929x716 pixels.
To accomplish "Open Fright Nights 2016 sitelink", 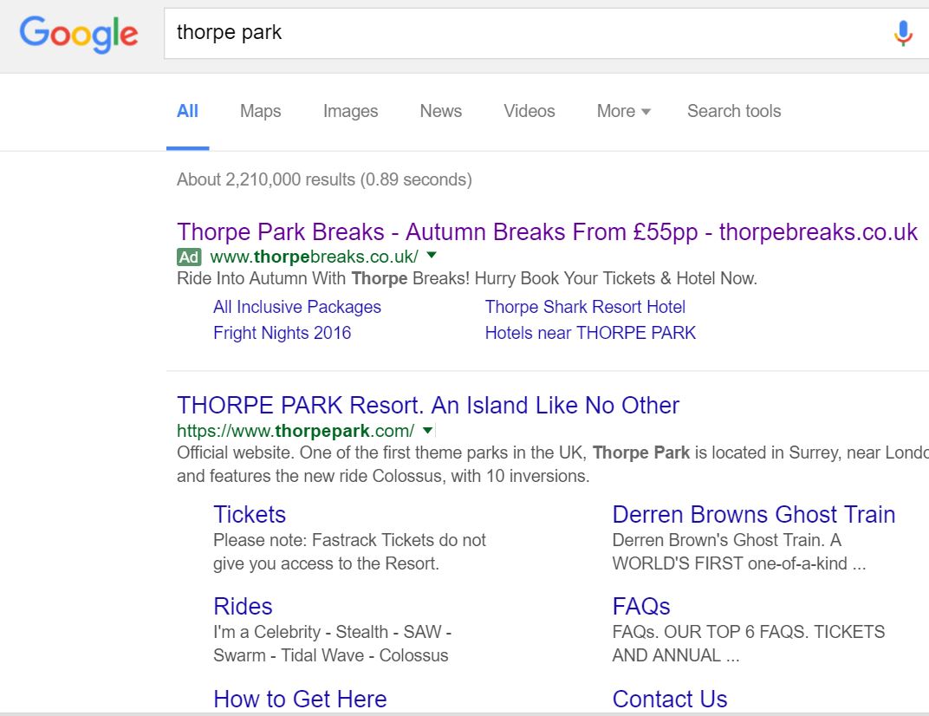I will pos(282,333).
